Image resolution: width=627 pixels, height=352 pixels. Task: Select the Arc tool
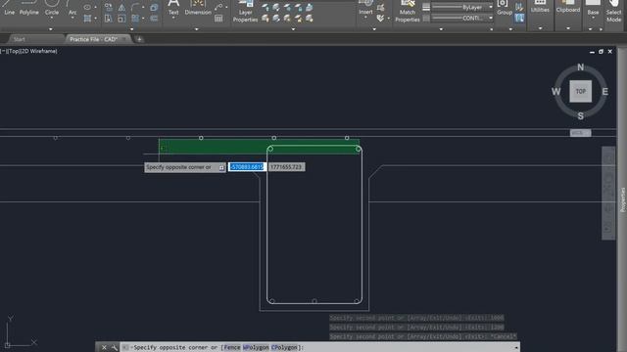[x=72, y=8]
